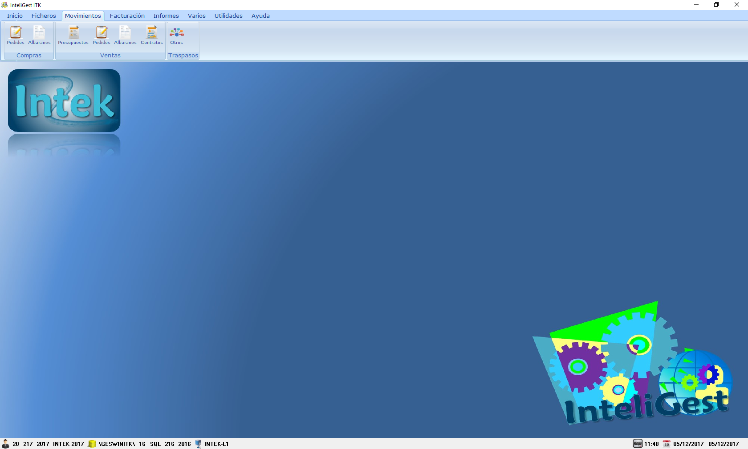Click the \GESWINITK\ path in the status bar
The image size is (748, 449).
(x=117, y=444)
